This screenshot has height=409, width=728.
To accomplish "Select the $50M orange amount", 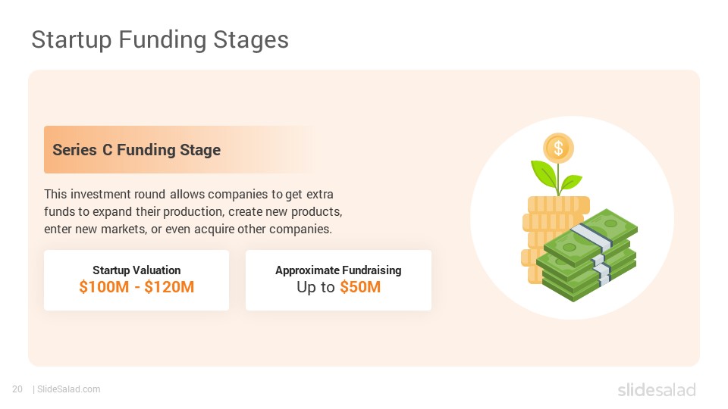I will 360,287.
